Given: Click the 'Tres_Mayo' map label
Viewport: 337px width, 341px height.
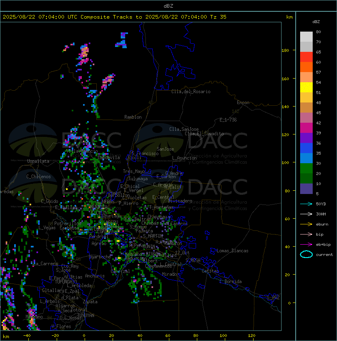Looking at the screenshot, I should pos(134,171).
